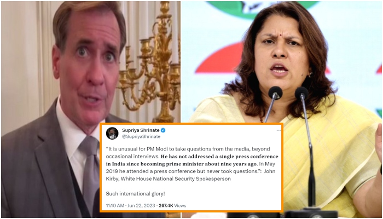Viewport: 383px width, 219px height.
Task: Click the "Such international glory!" line
Action: tap(135, 194)
